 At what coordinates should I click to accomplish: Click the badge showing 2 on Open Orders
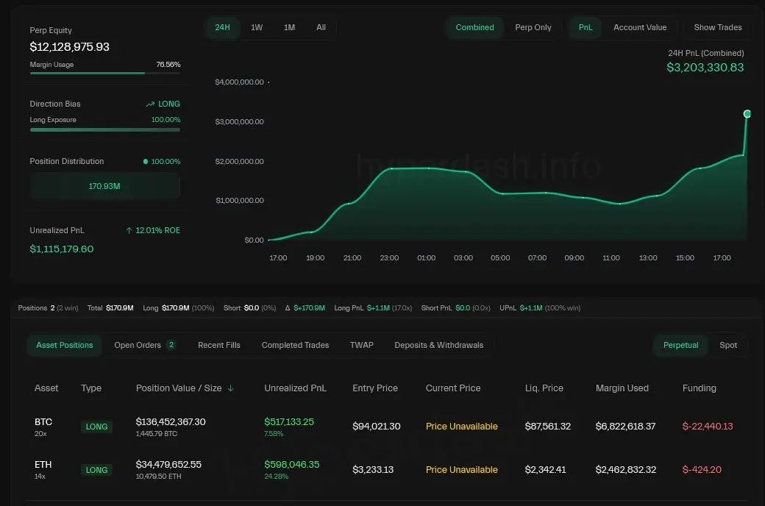click(171, 345)
